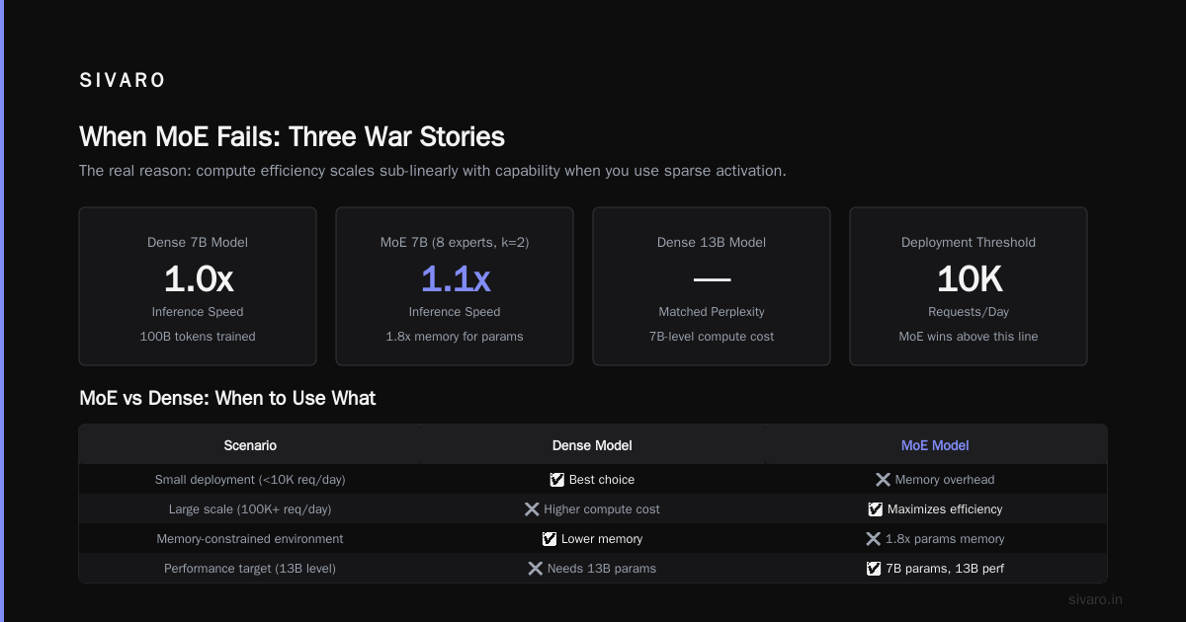Click the checkmark icon beside 'Maximizes efficiency'
Screen dimensions: 1186x622
coord(875,509)
